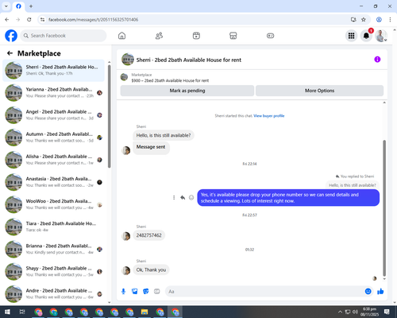
Task: Click the voice clip microphone icon
Action: [x=123, y=292]
